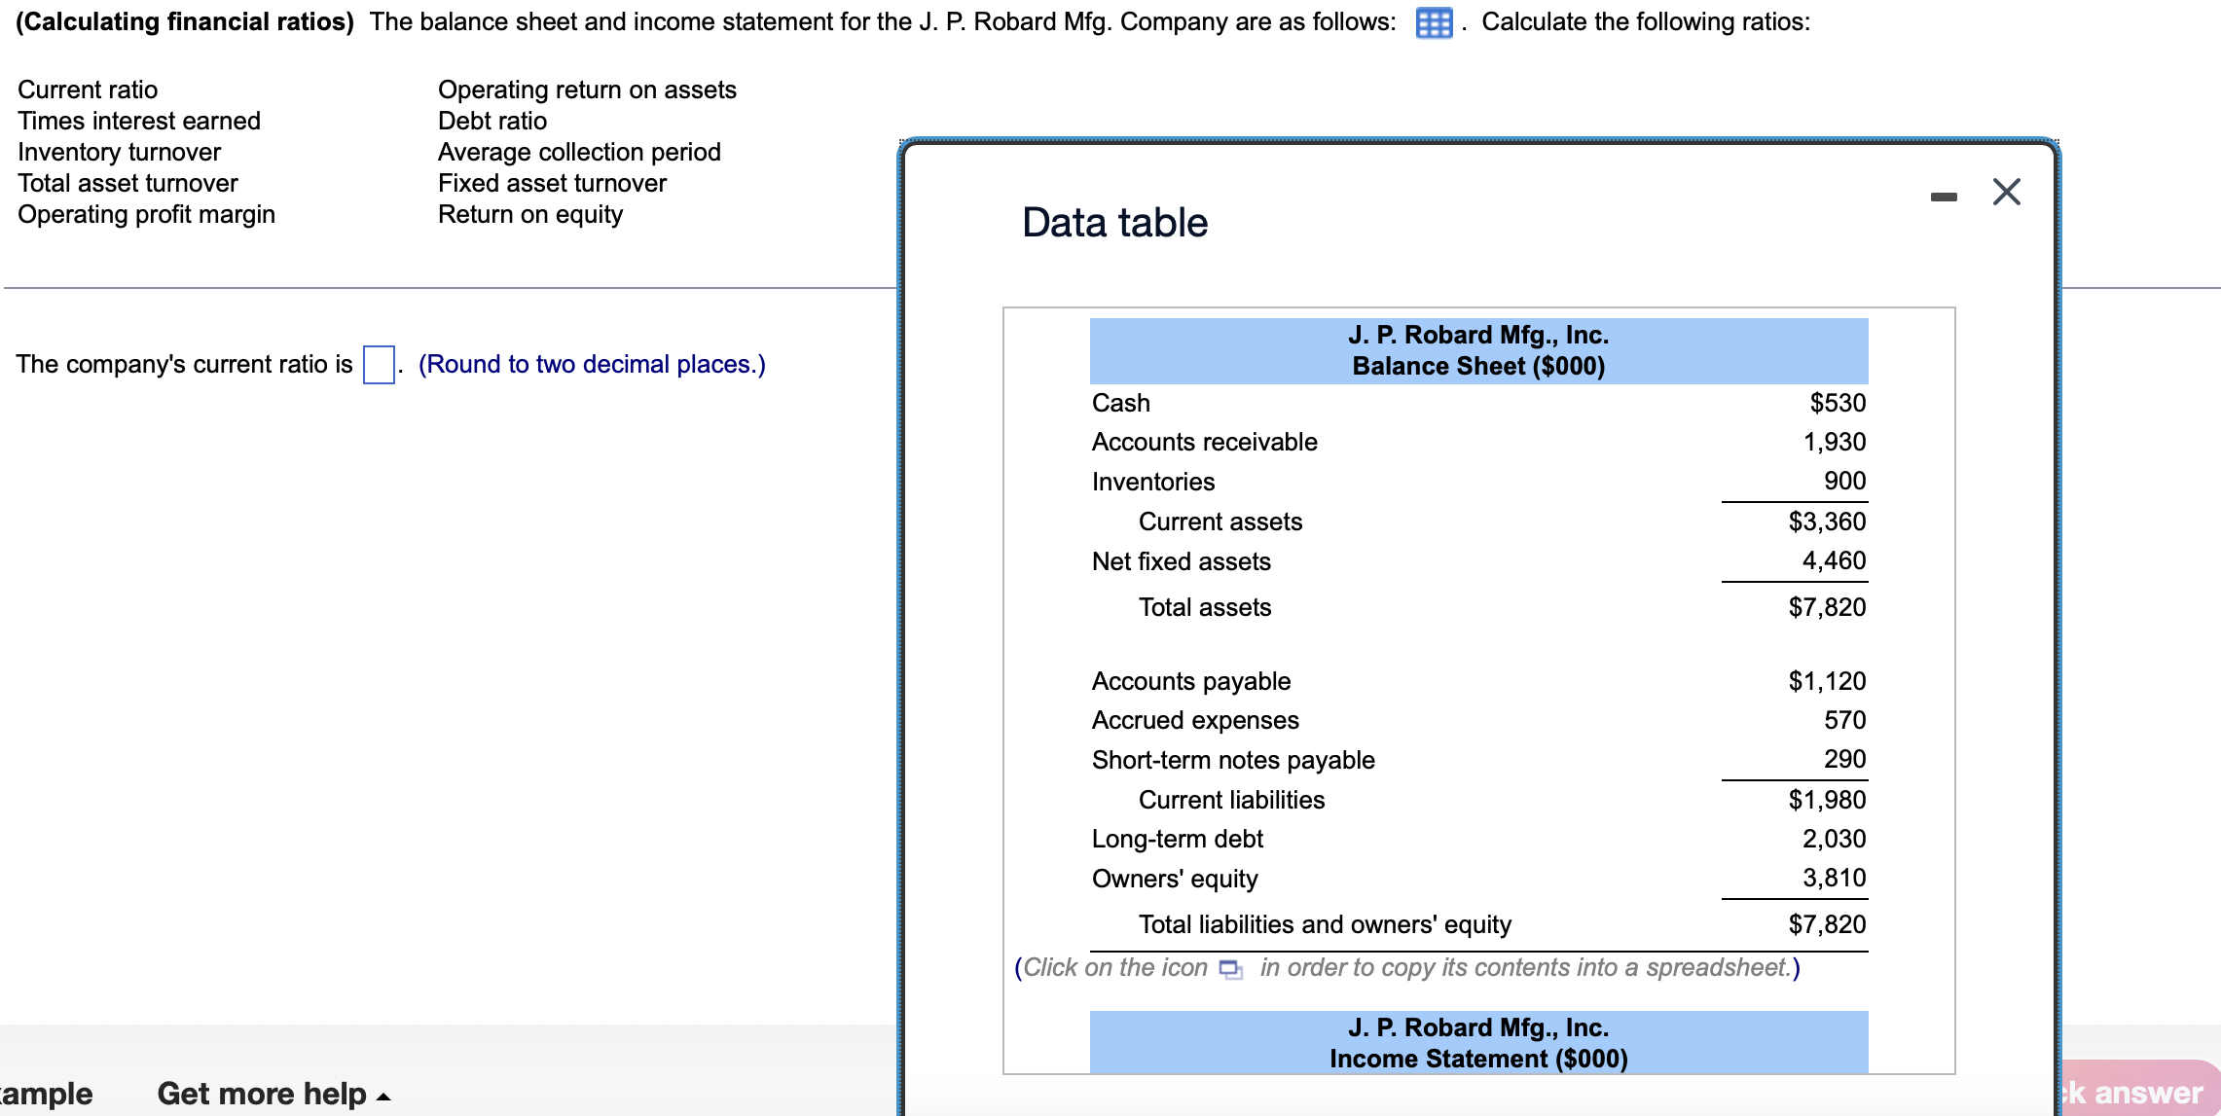Click the Total assets amount $7,820

coord(1826,607)
